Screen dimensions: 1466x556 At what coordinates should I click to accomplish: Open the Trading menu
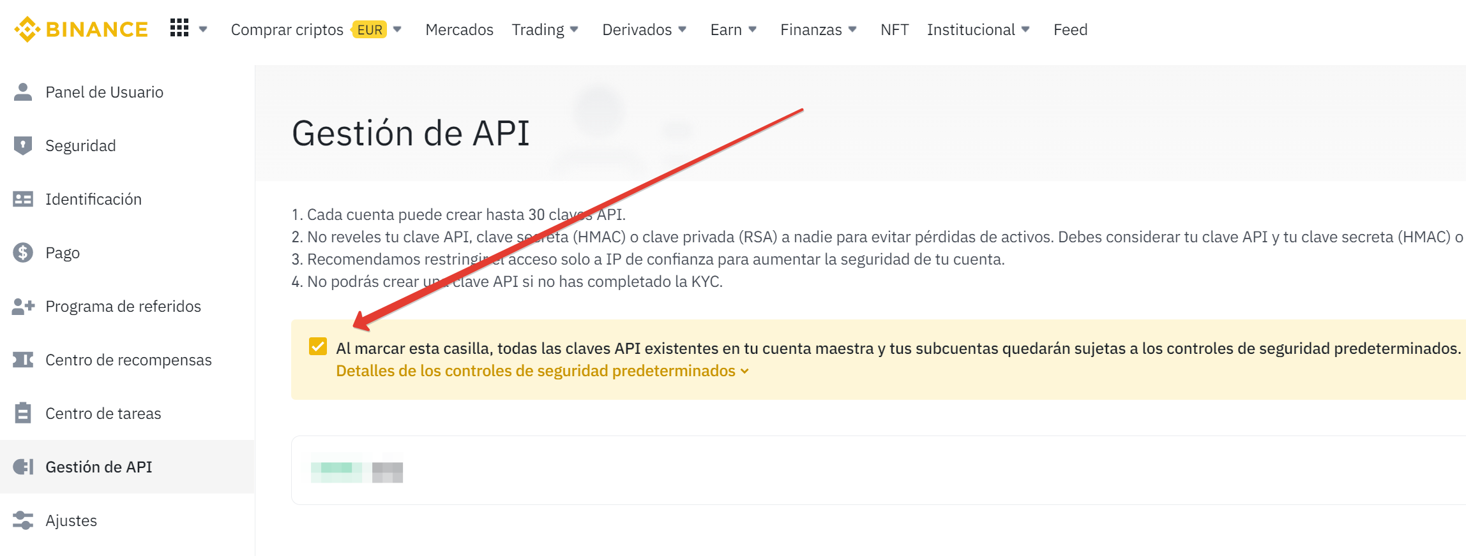(538, 29)
